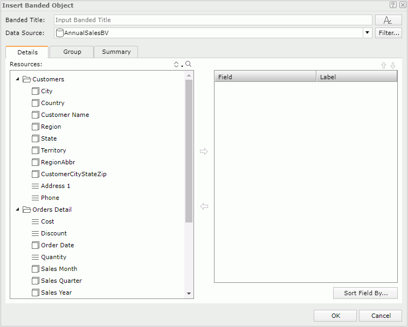Click the move up arrow icon

pyautogui.click(x=384, y=65)
